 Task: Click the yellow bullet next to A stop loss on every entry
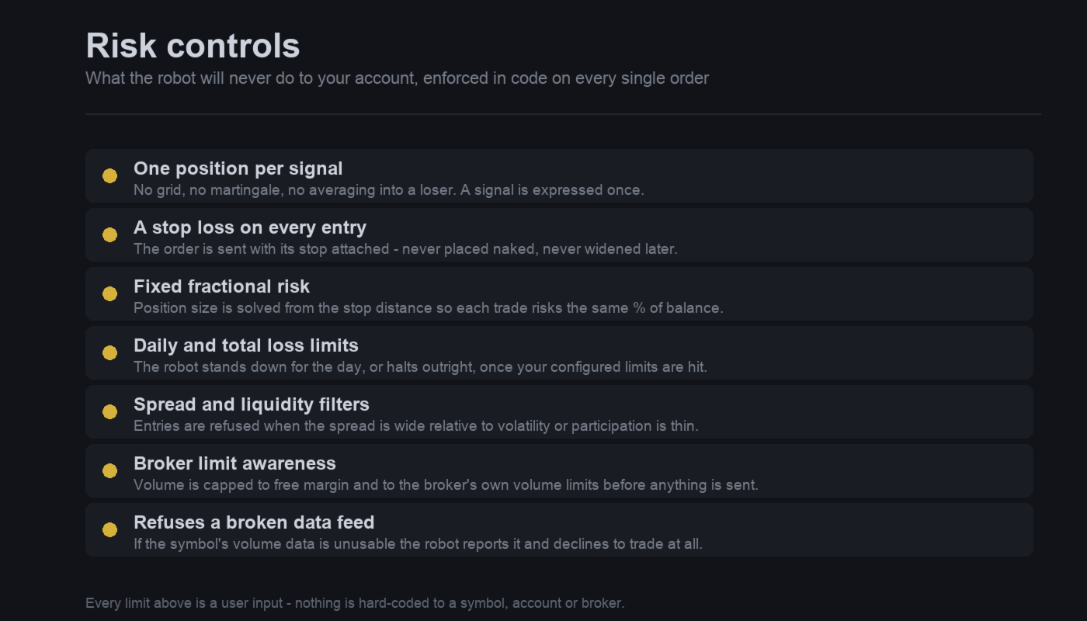109,234
